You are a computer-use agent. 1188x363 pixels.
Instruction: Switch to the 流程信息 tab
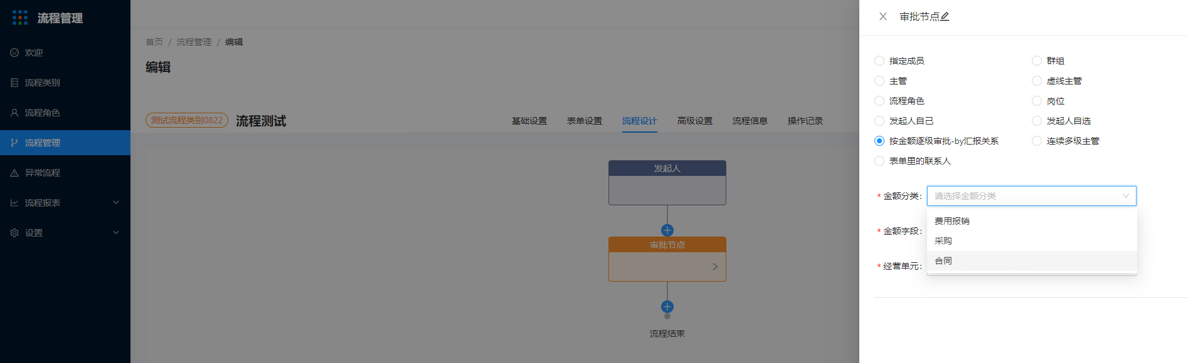pos(750,121)
